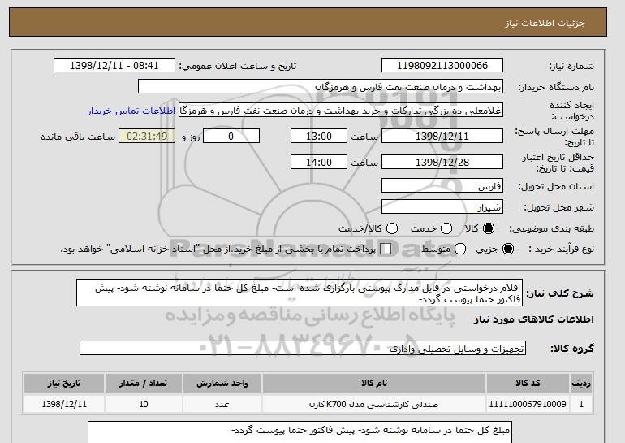Viewport: 625px width, 443px height.
Task: Select the متوسط purchase type radio
Action: coord(460,249)
